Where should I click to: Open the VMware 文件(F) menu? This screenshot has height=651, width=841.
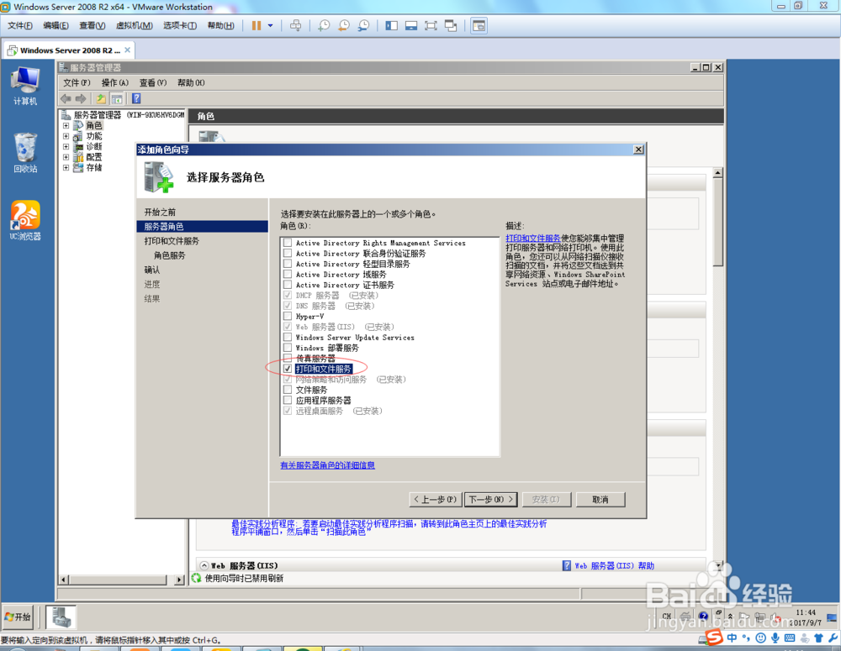coord(20,26)
